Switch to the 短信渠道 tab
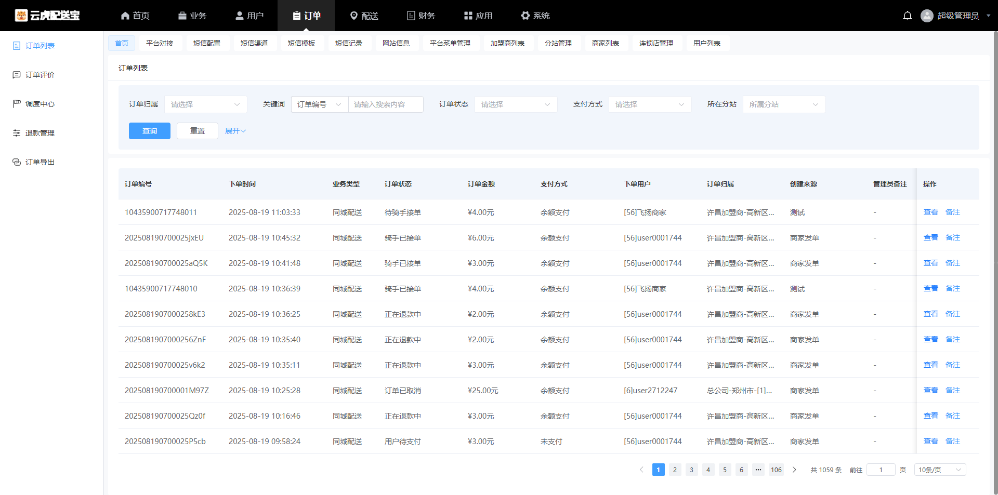 coord(254,43)
